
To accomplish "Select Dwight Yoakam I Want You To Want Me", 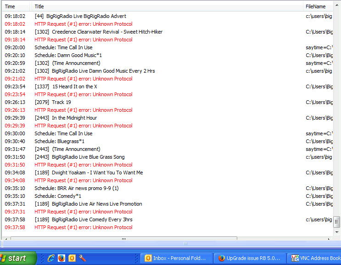I will 168,173.
